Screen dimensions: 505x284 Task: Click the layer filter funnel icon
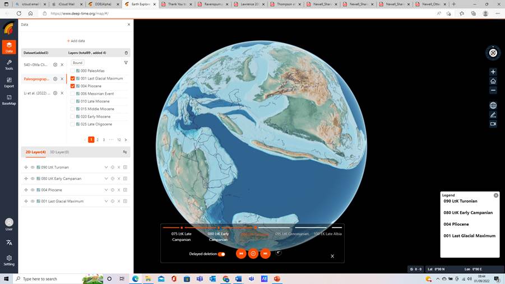126,63
